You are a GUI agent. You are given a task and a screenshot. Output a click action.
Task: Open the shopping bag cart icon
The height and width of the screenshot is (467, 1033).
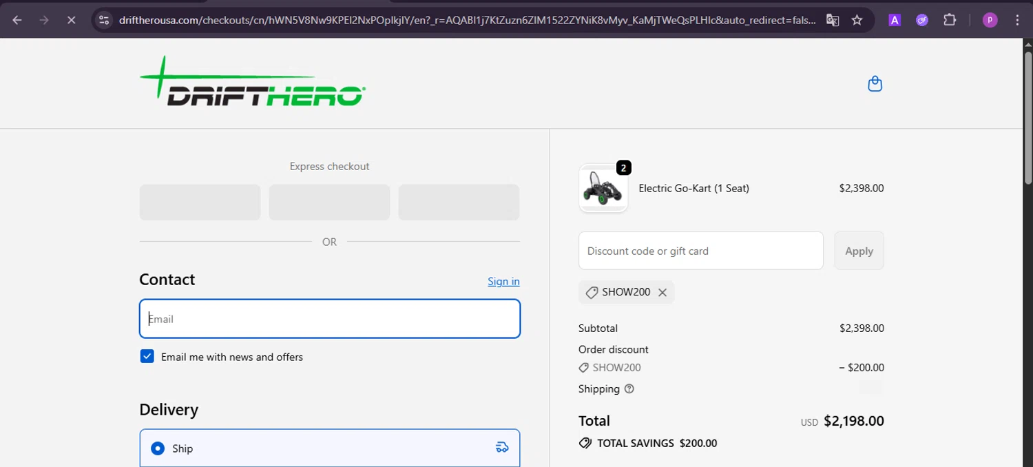click(x=875, y=84)
